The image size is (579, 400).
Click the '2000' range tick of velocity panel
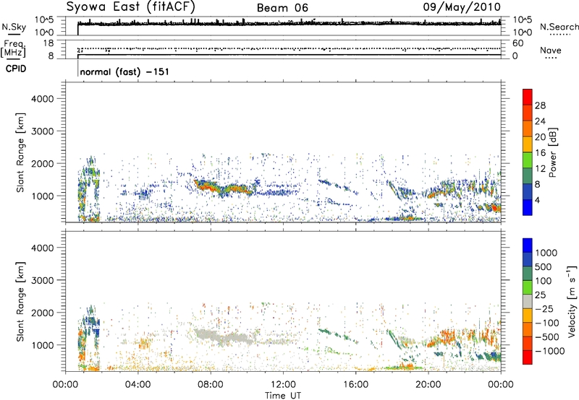tap(42, 313)
